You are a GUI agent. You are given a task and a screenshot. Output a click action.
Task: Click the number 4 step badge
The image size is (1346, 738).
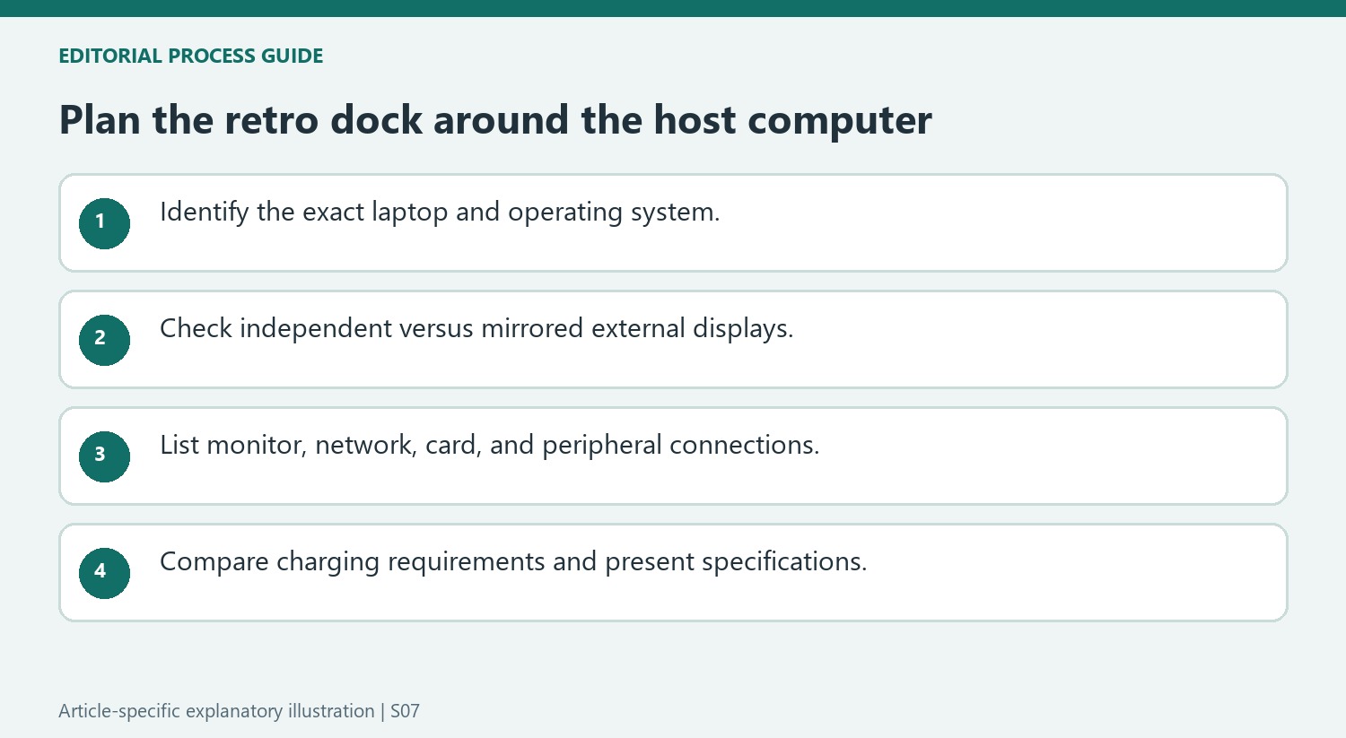104,573
